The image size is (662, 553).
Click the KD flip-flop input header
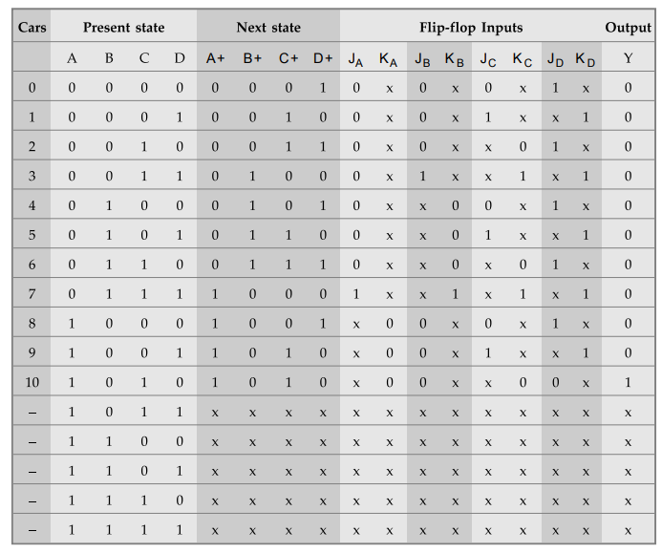tap(586, 59)
